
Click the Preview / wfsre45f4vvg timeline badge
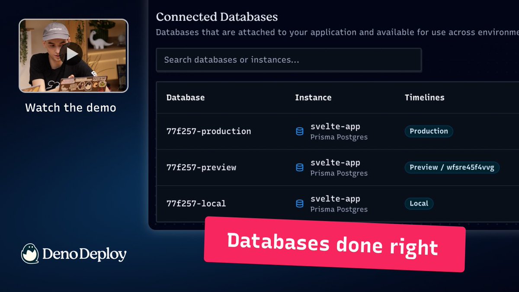pos(452,167)
